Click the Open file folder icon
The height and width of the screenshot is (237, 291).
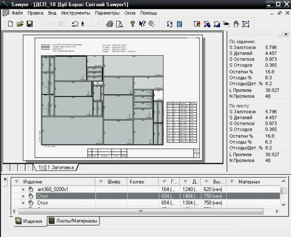pyautogui.click(x=20, y=24)
